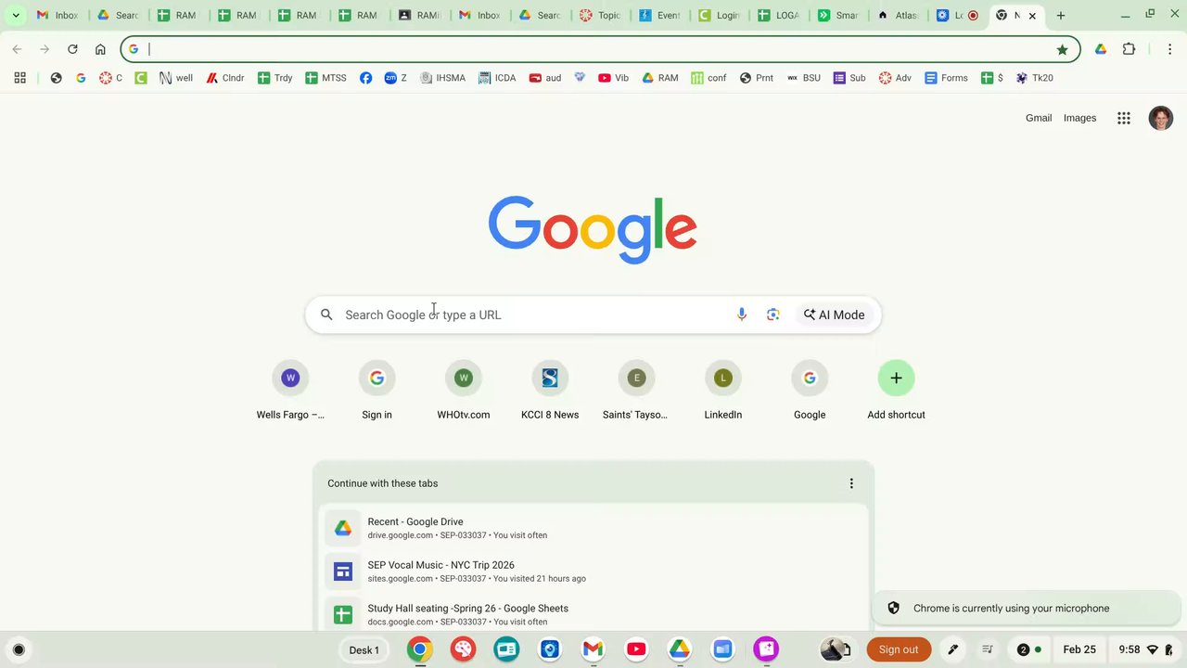Open the Saints' Tayso... shortcut
The height and width of the screenshot is (668, 1187).
coord(636,390)
